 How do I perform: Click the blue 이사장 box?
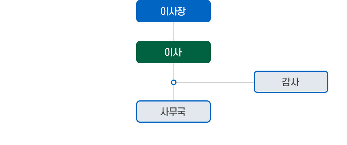coord(173,11)
